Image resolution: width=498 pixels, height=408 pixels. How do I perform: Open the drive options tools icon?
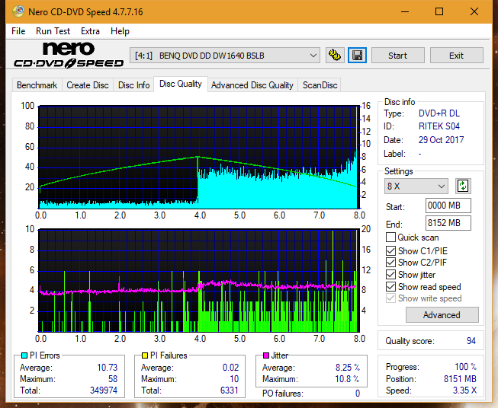click(335, 56)
